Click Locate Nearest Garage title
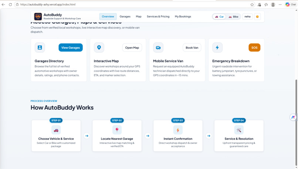 [117, 139]
